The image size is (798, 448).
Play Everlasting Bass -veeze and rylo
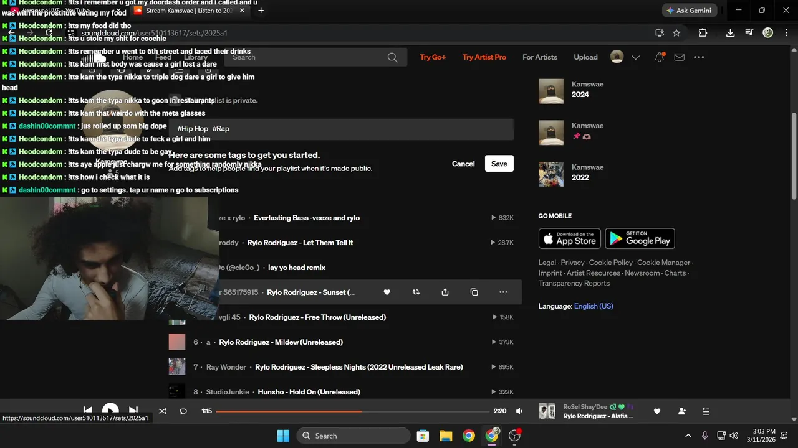pos(307,218)
